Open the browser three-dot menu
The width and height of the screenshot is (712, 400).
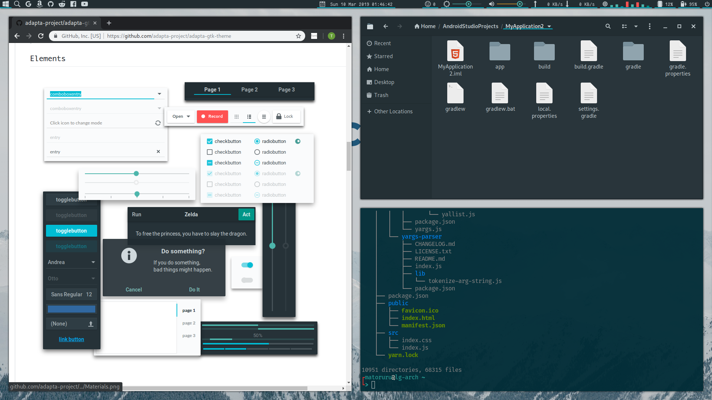pos(344,36)
